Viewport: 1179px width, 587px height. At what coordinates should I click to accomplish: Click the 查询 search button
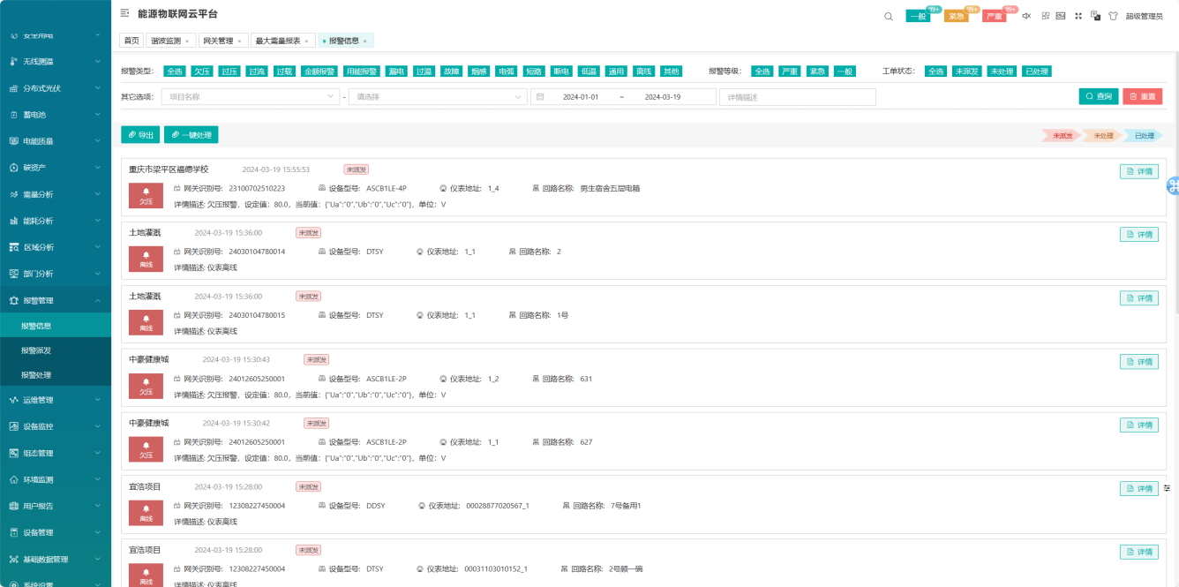(1099, 97)
